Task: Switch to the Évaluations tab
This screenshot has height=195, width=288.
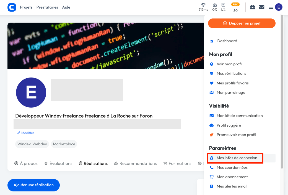Action: (x=58, y=164)
